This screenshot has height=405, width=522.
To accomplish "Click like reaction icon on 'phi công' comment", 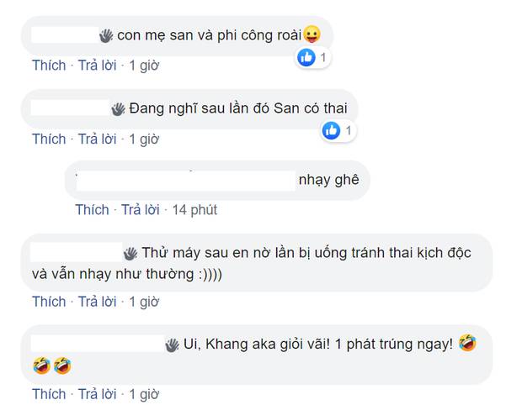I will tap(306, 58).
